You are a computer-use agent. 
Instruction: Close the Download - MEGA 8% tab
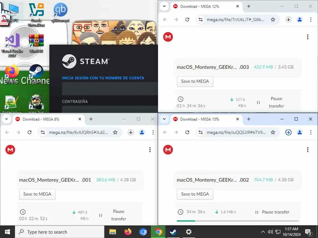tap(80, 119)
